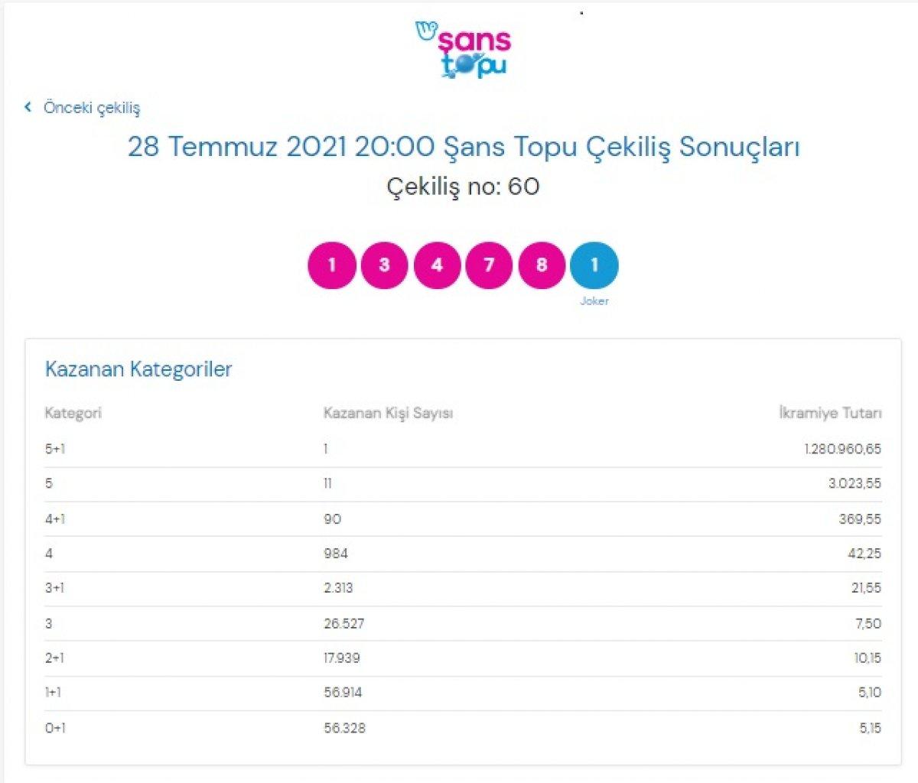918x783 pixels.
Task: Select the 3+1 winners count 2.313
Action: [x=338, y=588]
